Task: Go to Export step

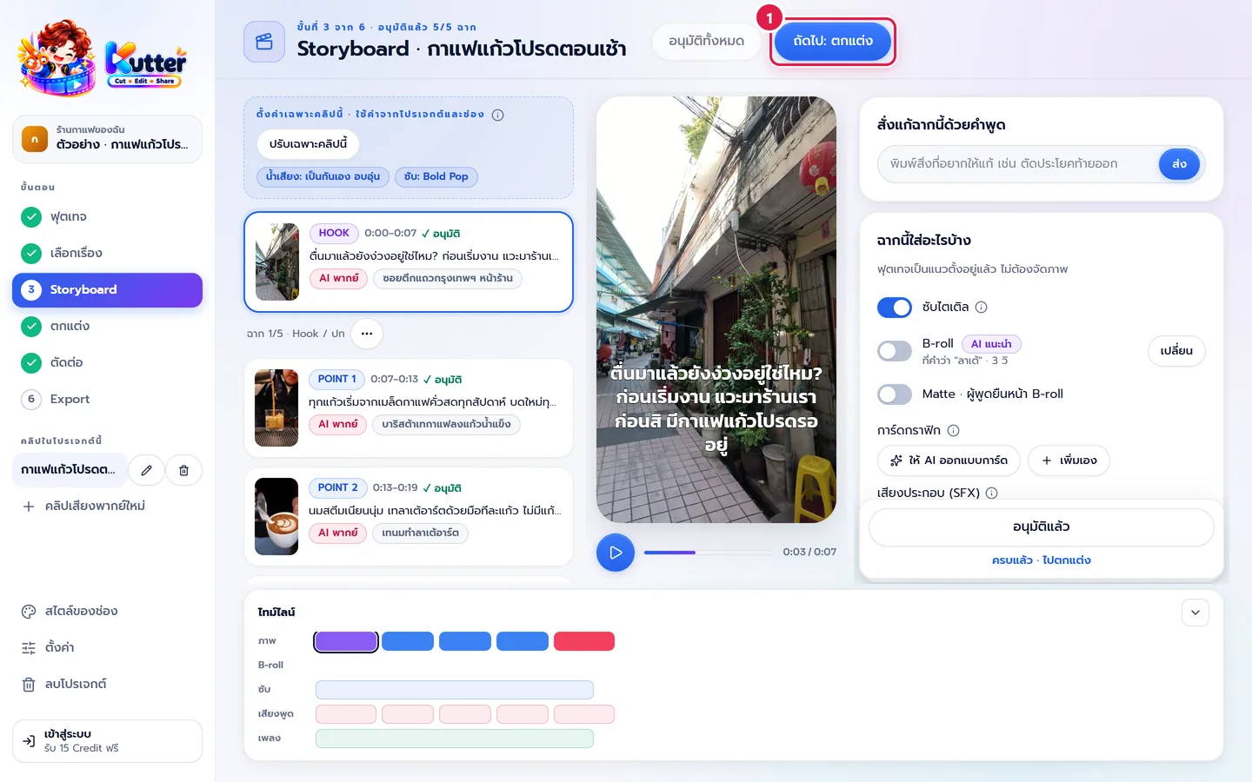Action: click(107, 399)
